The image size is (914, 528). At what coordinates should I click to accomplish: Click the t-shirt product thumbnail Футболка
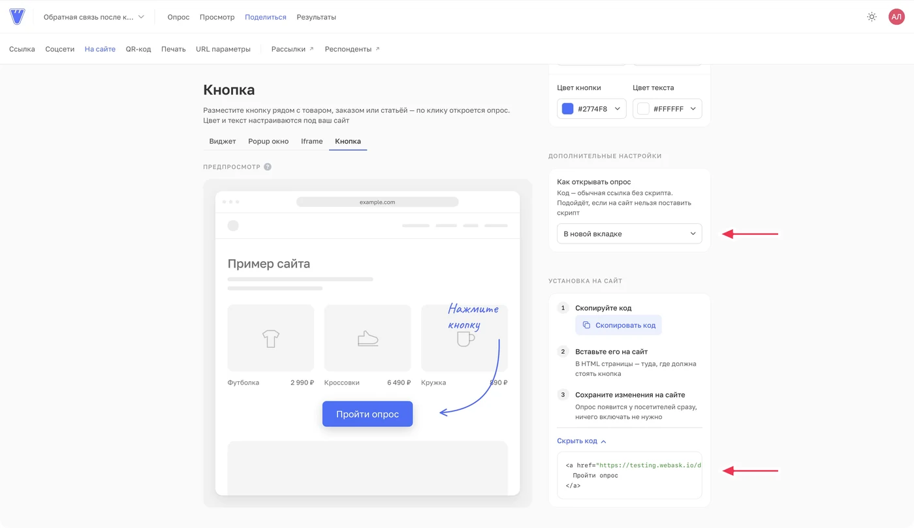[271, 338]
